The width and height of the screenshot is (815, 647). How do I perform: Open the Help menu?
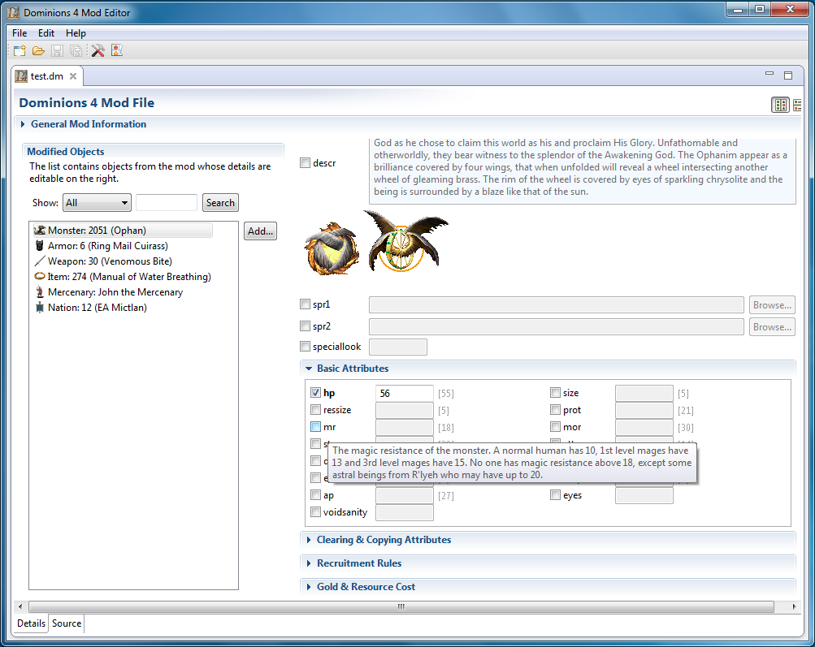pyautogui.click(x=76, y=33)
